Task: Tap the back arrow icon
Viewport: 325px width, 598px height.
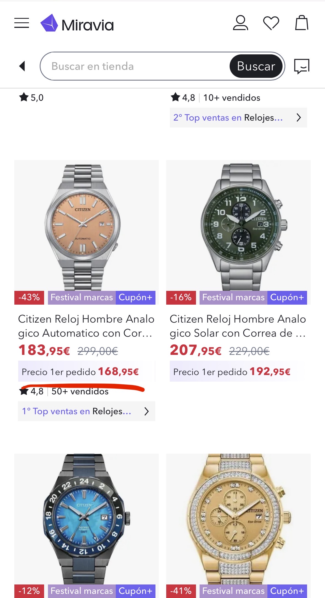Action: coord(22,66)
